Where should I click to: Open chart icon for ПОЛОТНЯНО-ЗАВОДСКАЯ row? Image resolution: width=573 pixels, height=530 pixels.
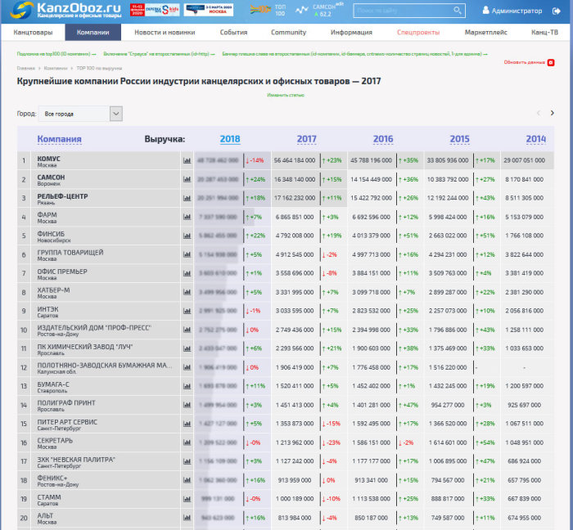coord(187,367)
